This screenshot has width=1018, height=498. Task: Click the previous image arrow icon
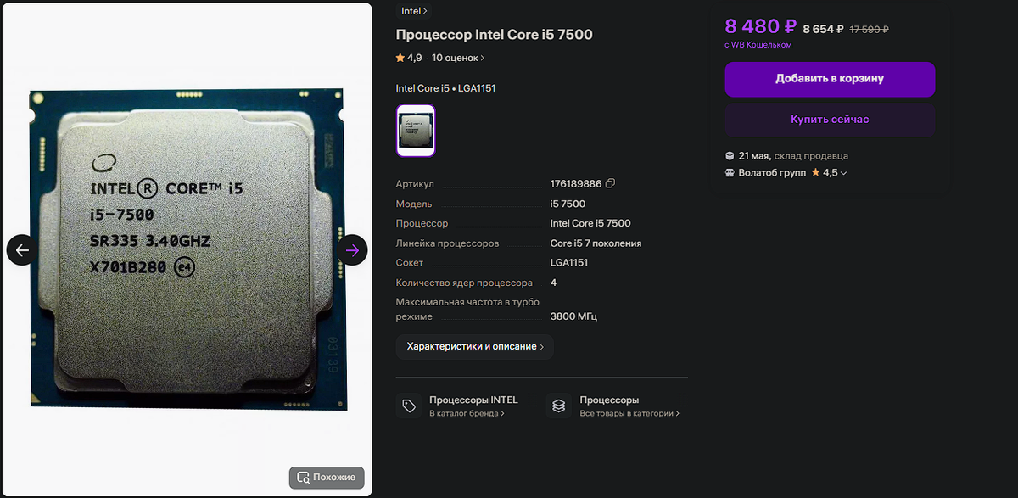(x=22, y=250)
